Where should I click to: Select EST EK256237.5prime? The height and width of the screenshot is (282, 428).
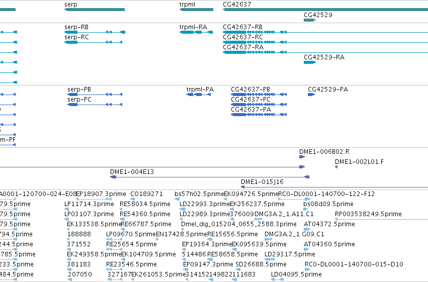point(257,204)
